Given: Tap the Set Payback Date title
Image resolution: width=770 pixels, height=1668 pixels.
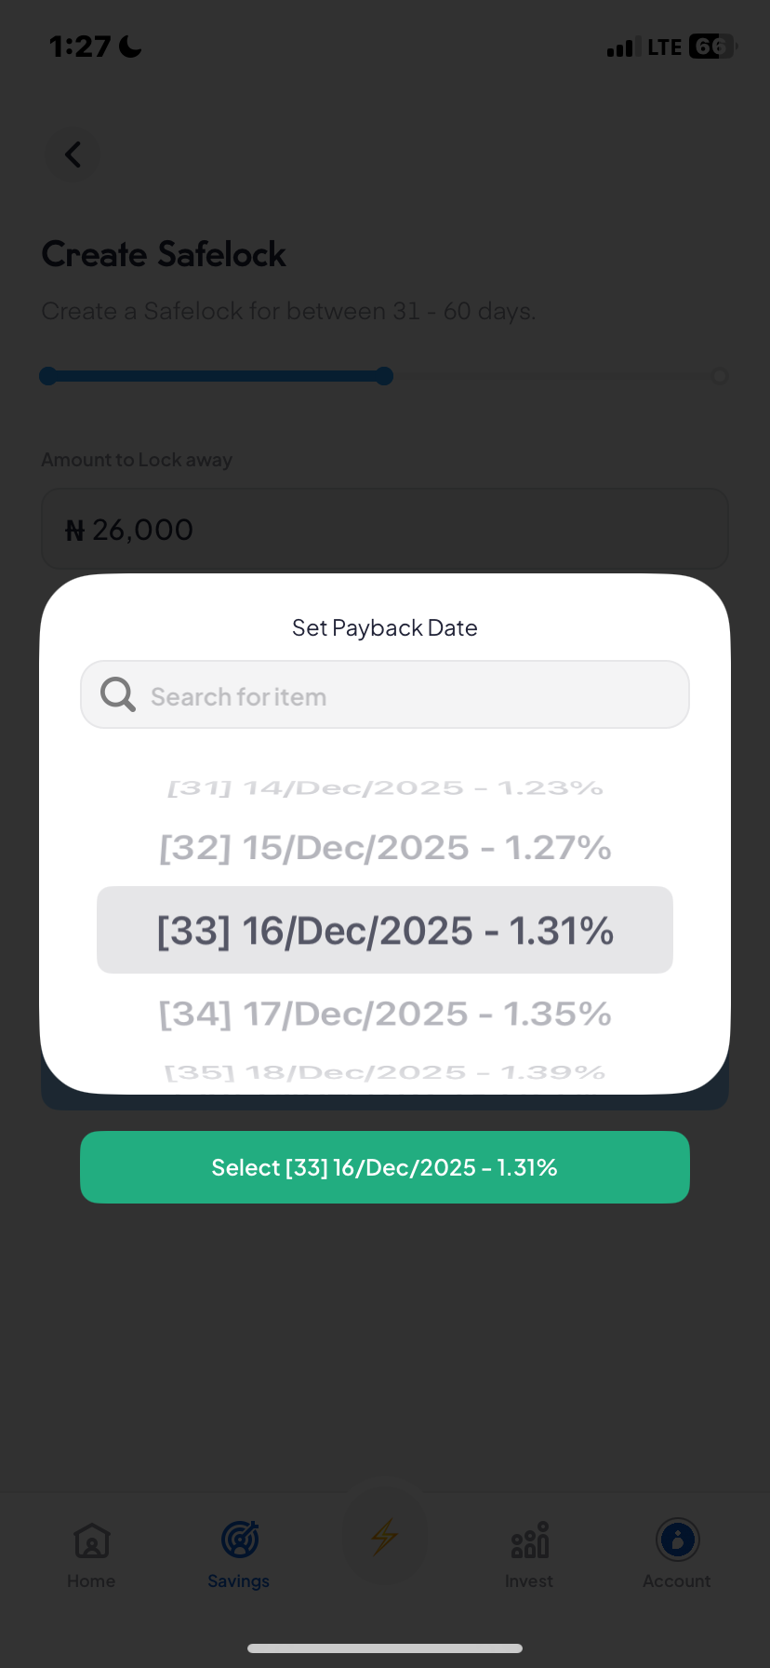Looking at the screenshot, I should tap(384, 627).
